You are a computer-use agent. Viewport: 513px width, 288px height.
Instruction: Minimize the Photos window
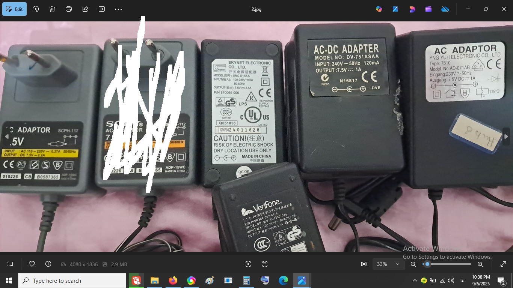point(468,9)
